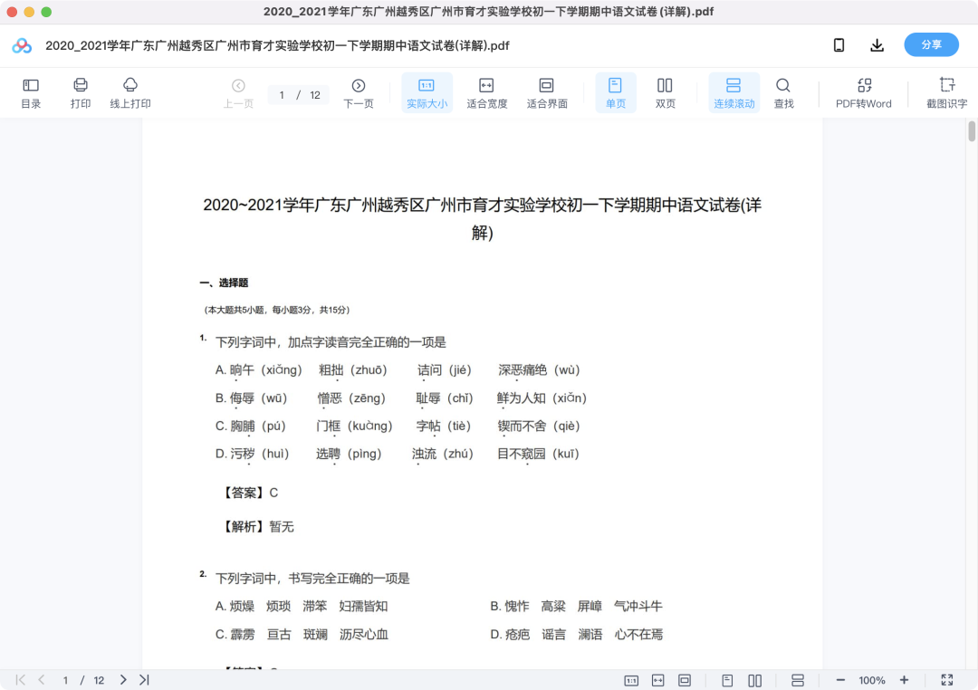Open the 目录 table of contents panel

click(x=31, y=93)
